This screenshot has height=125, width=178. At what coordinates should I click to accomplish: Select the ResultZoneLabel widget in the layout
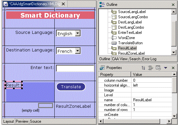coord(73,106)
